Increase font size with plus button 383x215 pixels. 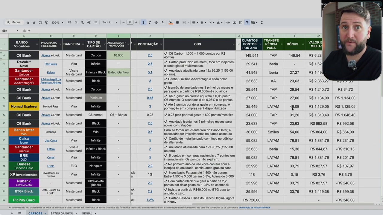coord(136,22)
